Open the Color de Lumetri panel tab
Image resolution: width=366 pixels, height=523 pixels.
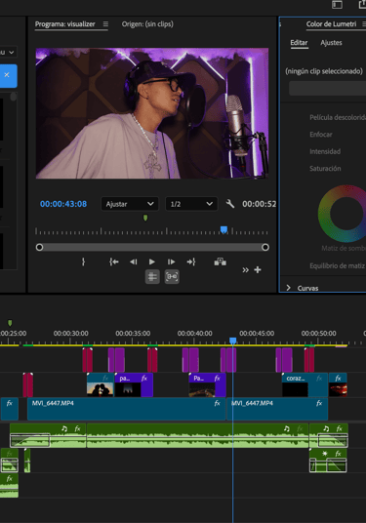pos(331,24)
